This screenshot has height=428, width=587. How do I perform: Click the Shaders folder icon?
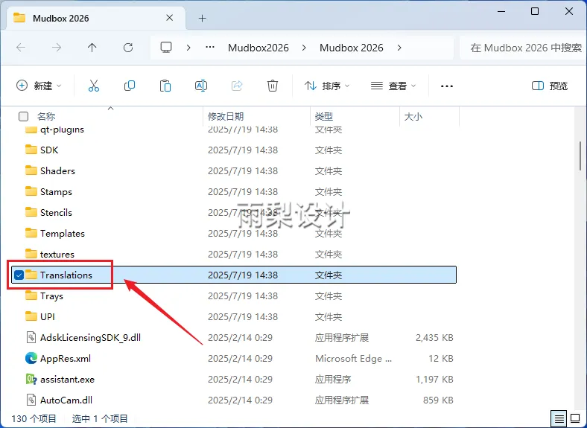click(31, 170)
